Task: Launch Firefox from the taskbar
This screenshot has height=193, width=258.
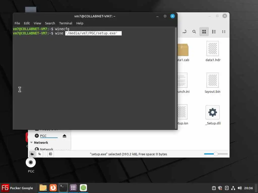Action: coord(53,188)
